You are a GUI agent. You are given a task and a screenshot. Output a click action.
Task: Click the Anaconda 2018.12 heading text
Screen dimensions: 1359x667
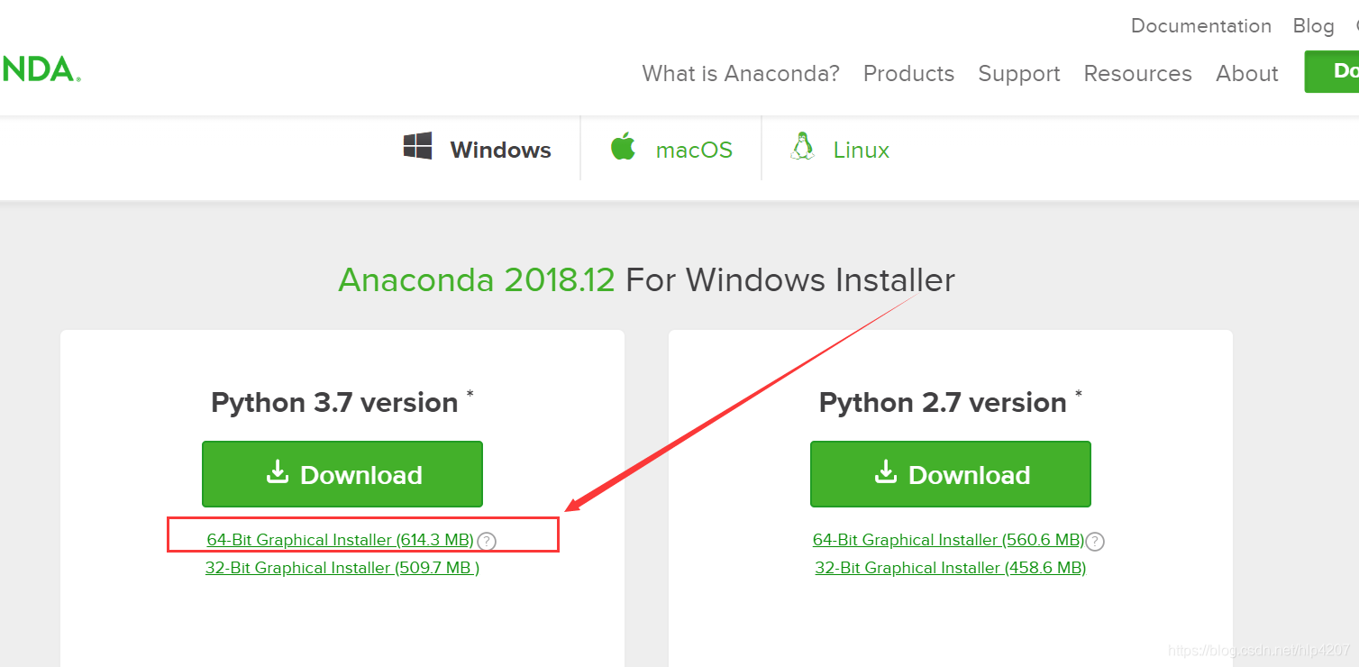[477, 280]
